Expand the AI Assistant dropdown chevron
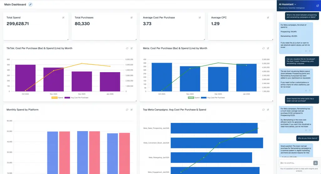 point(295,4)
